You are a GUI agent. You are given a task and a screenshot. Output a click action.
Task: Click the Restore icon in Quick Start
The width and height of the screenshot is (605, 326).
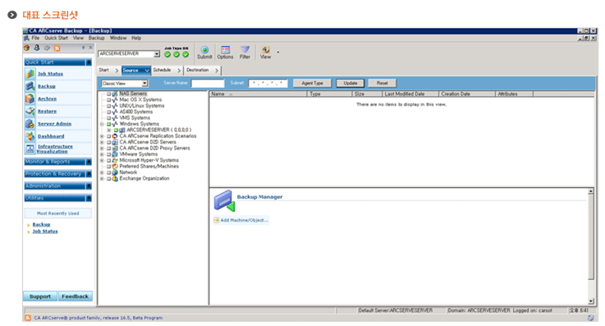30,111
